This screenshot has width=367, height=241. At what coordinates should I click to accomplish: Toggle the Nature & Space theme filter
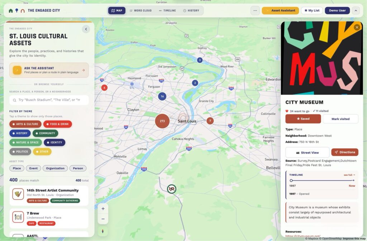[25, 142]
